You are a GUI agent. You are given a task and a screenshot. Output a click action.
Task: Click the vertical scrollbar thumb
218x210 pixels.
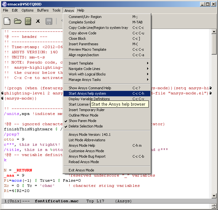click(x=214, y=44)
